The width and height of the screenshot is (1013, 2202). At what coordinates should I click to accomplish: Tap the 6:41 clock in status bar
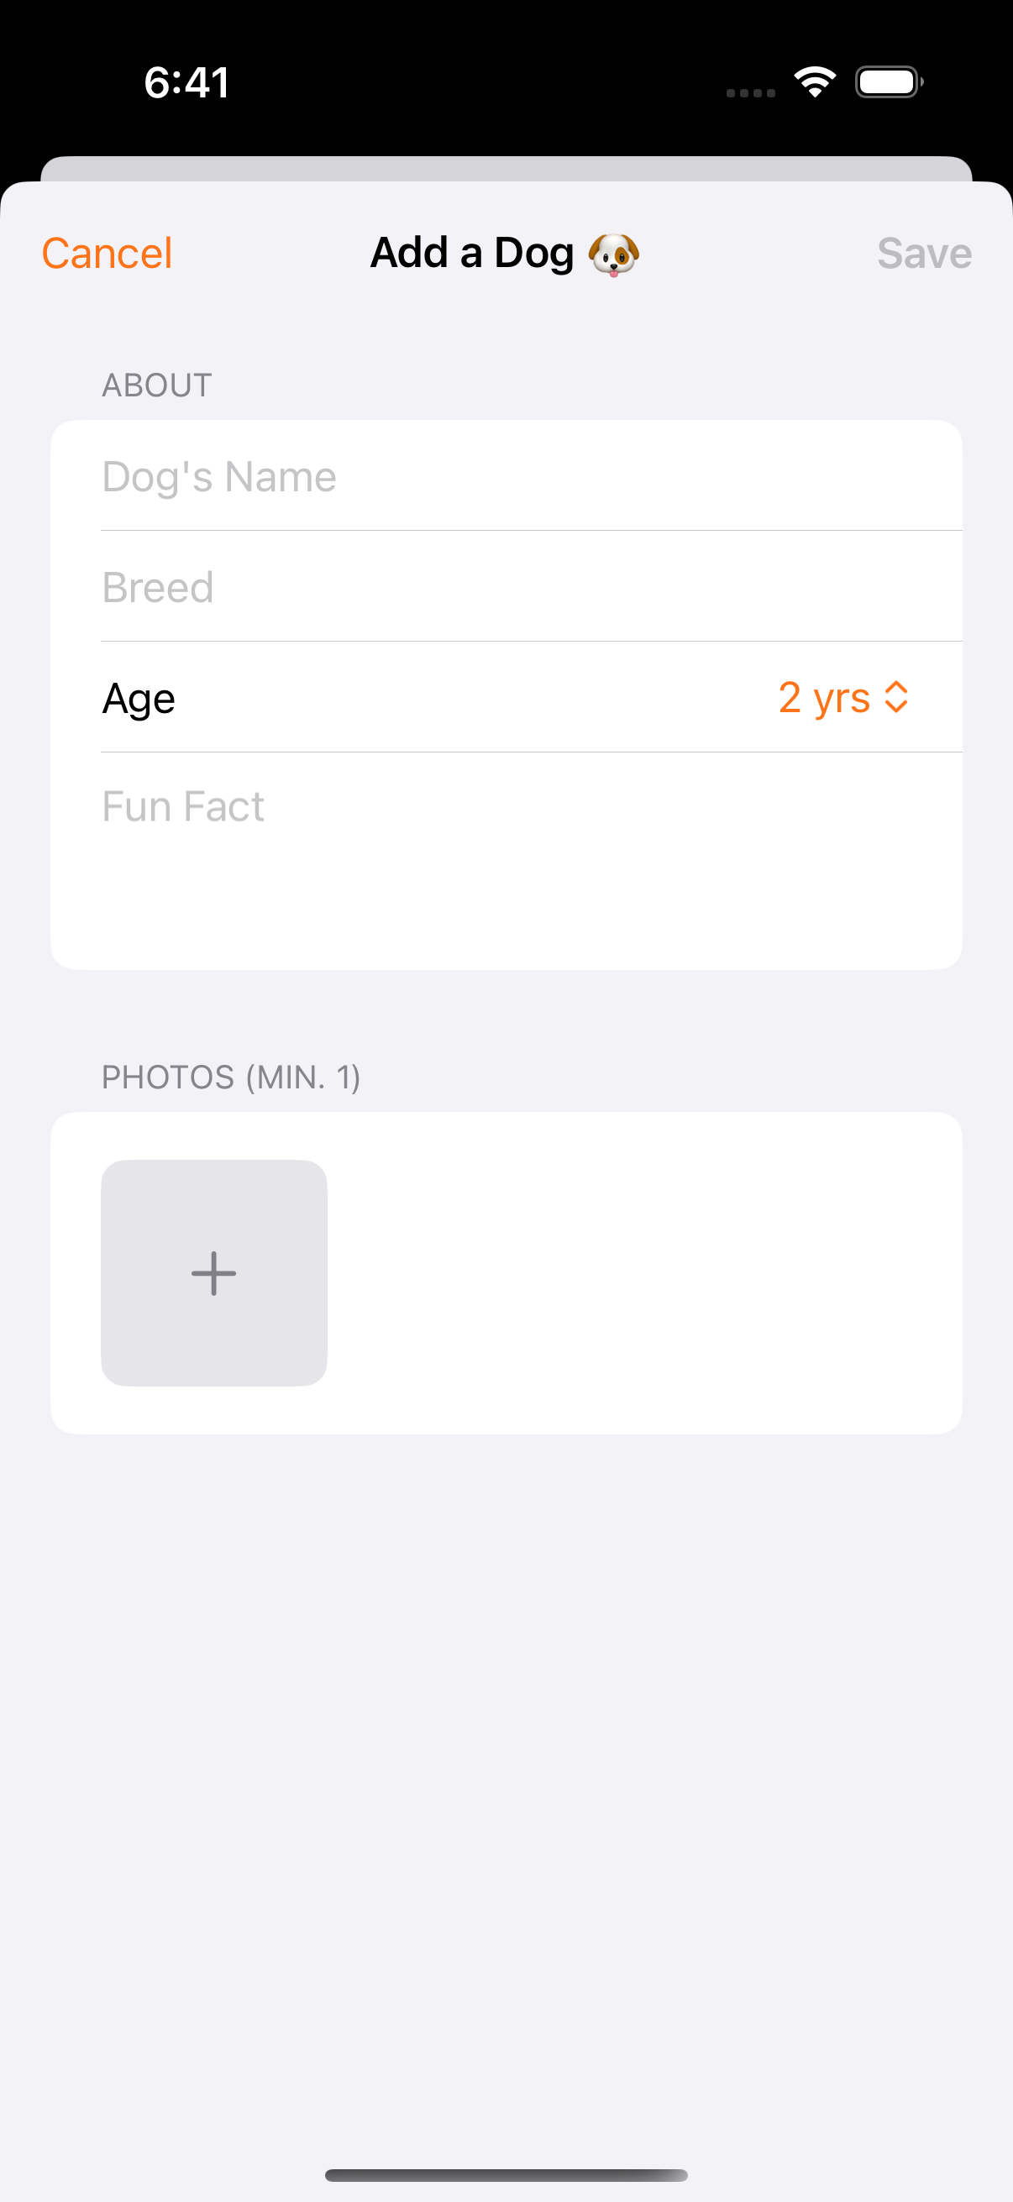[186, 83]
